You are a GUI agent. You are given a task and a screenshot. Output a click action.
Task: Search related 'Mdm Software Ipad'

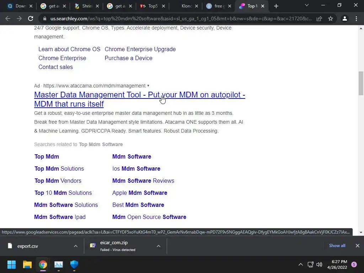60,217
